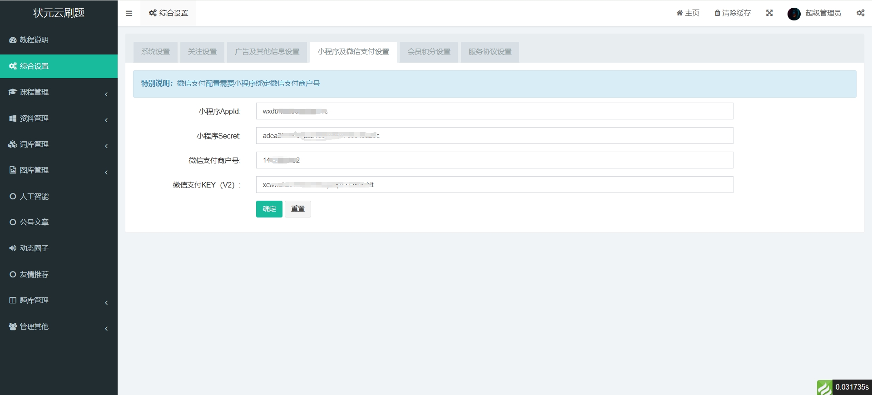Click the 小程序Secret input field

pos(495,136)
